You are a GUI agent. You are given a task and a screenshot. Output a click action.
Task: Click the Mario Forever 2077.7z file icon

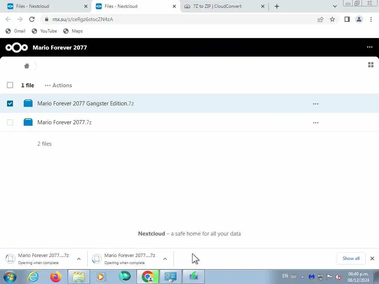point(28,122)
